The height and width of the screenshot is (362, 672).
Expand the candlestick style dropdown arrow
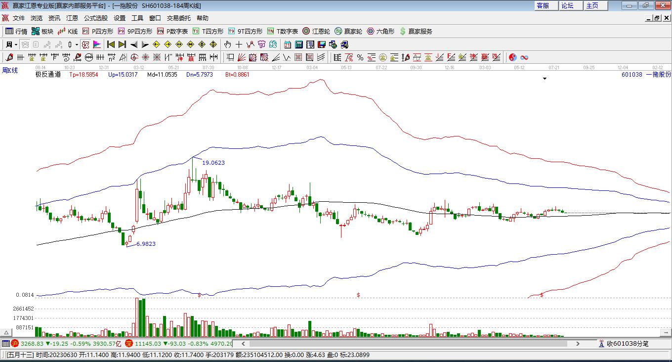77,45
